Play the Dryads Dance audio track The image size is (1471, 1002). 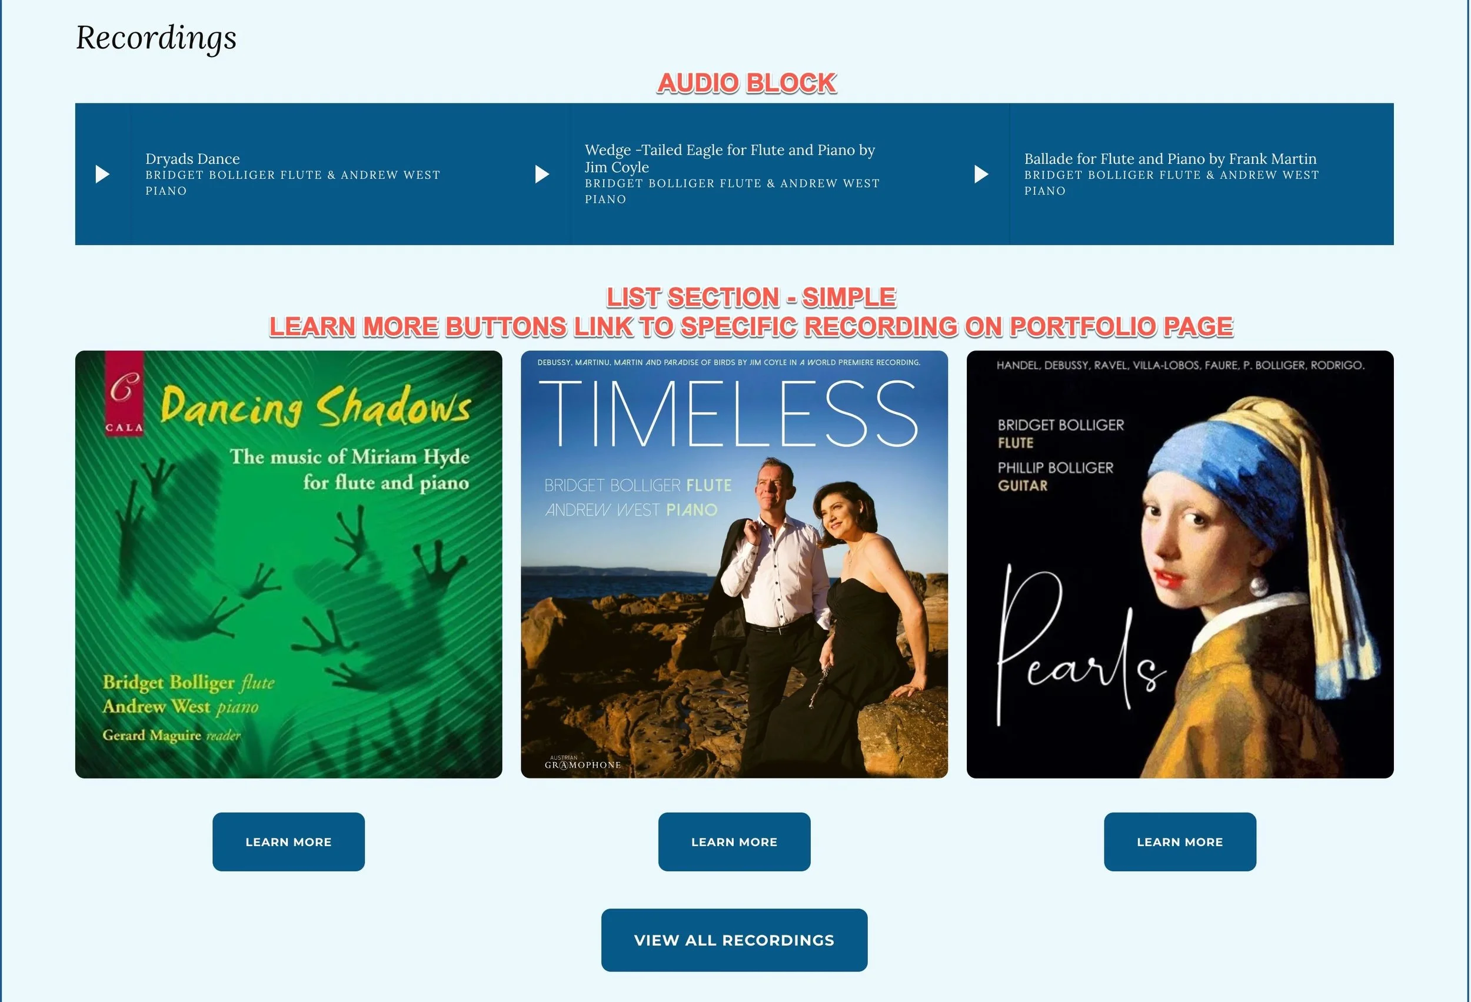(102, 174)
